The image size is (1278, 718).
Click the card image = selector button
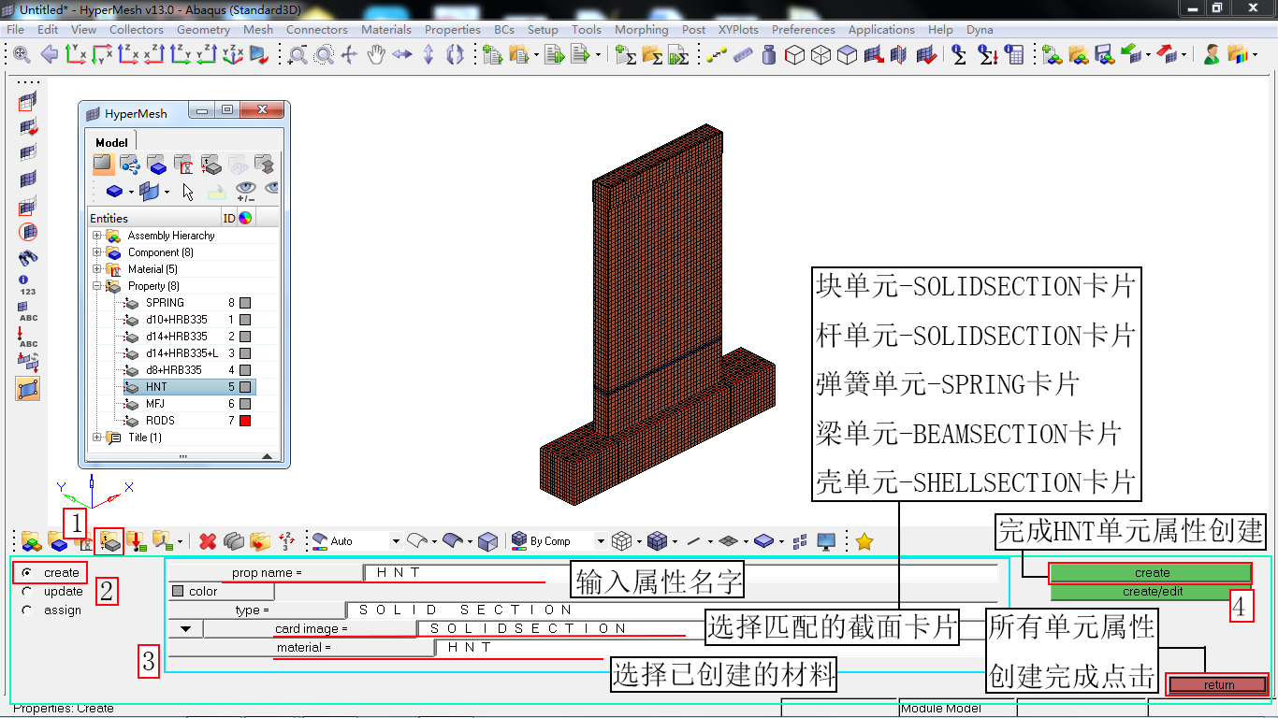click(311, 628)
